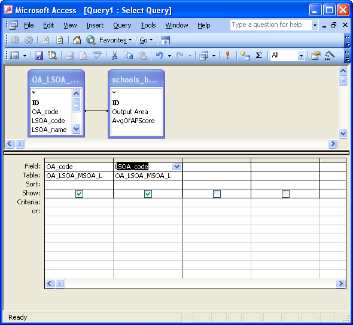Click the Sort cell under LSOA_code

tap(148, 185)
